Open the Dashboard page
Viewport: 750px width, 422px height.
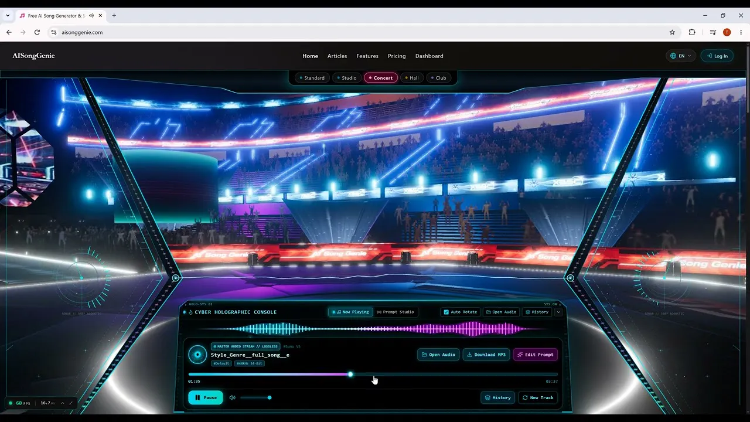429,56
